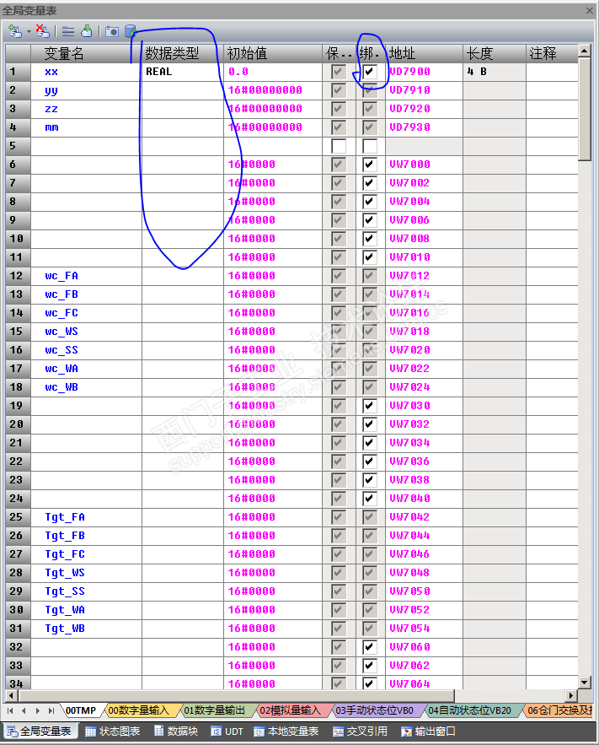The width and height of the screenshot is (599, 745).
Task: Select address cell VW7024
Action: click(425, 387)
